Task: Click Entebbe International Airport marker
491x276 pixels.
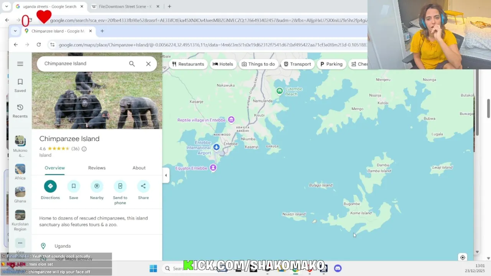Action: (x=216, y=147)
